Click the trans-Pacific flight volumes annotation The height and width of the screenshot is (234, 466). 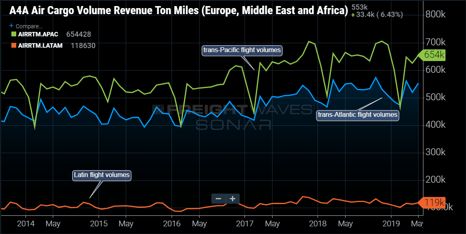(241, 51)
